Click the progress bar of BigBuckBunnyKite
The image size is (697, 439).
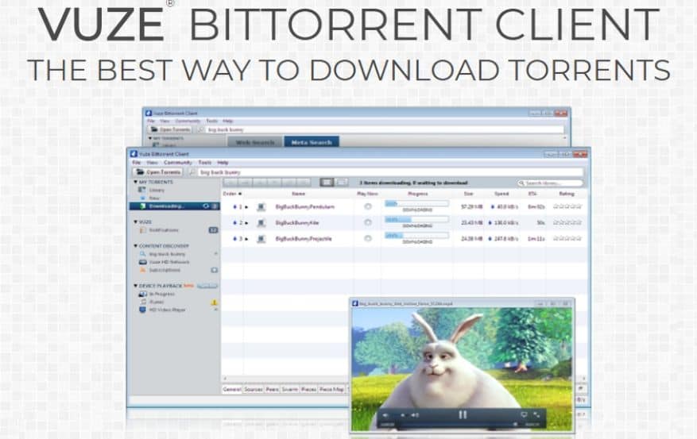tap(416, 220)
